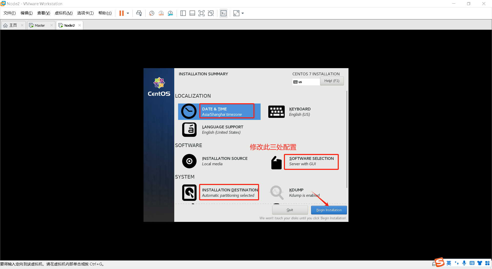Click the send Ctrl+Alt+Del toolbar icon
Screen dimensions: 492x269
point(139,13)
